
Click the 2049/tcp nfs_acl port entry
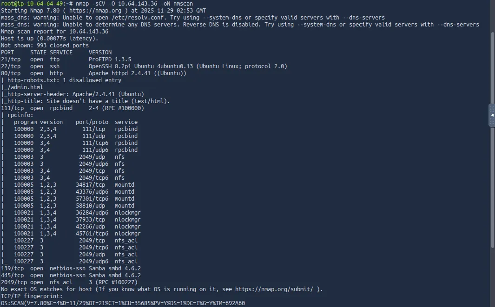pos(12,282)
